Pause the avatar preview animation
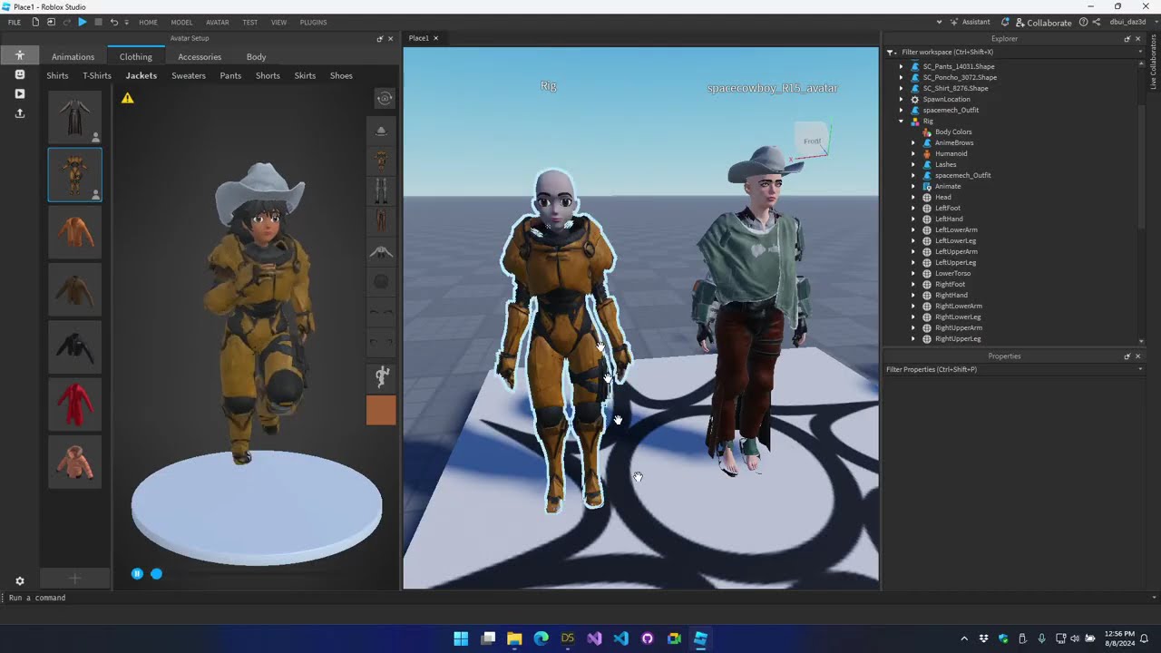This screenshot has width=1161, height=653. (137, 574)
